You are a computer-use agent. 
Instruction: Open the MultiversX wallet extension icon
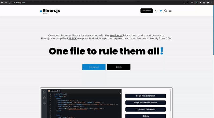(x=197, y=2)
